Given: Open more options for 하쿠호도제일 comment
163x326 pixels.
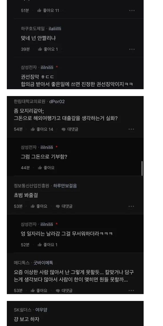Looking at the screenshot, I should click(132, 49).
